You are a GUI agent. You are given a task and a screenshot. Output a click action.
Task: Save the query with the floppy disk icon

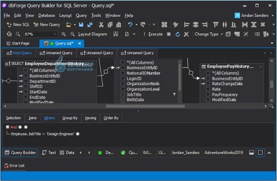(81, 24)
